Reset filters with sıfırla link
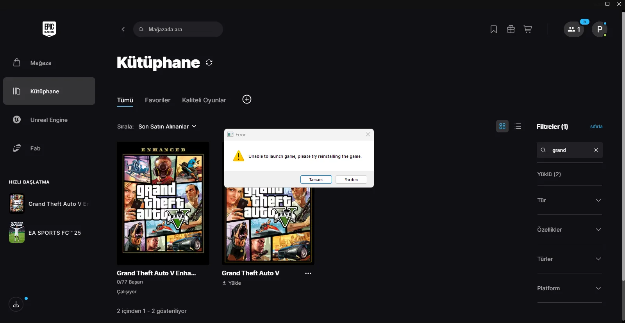The image size is (625, 323). pos(596,127)
